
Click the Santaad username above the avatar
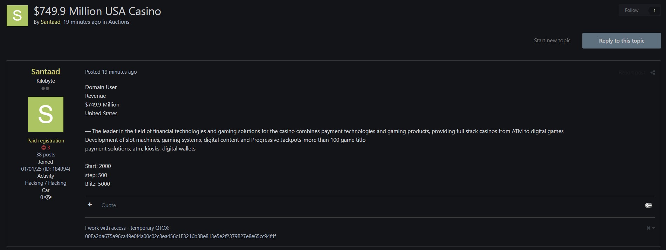point(46,72)
